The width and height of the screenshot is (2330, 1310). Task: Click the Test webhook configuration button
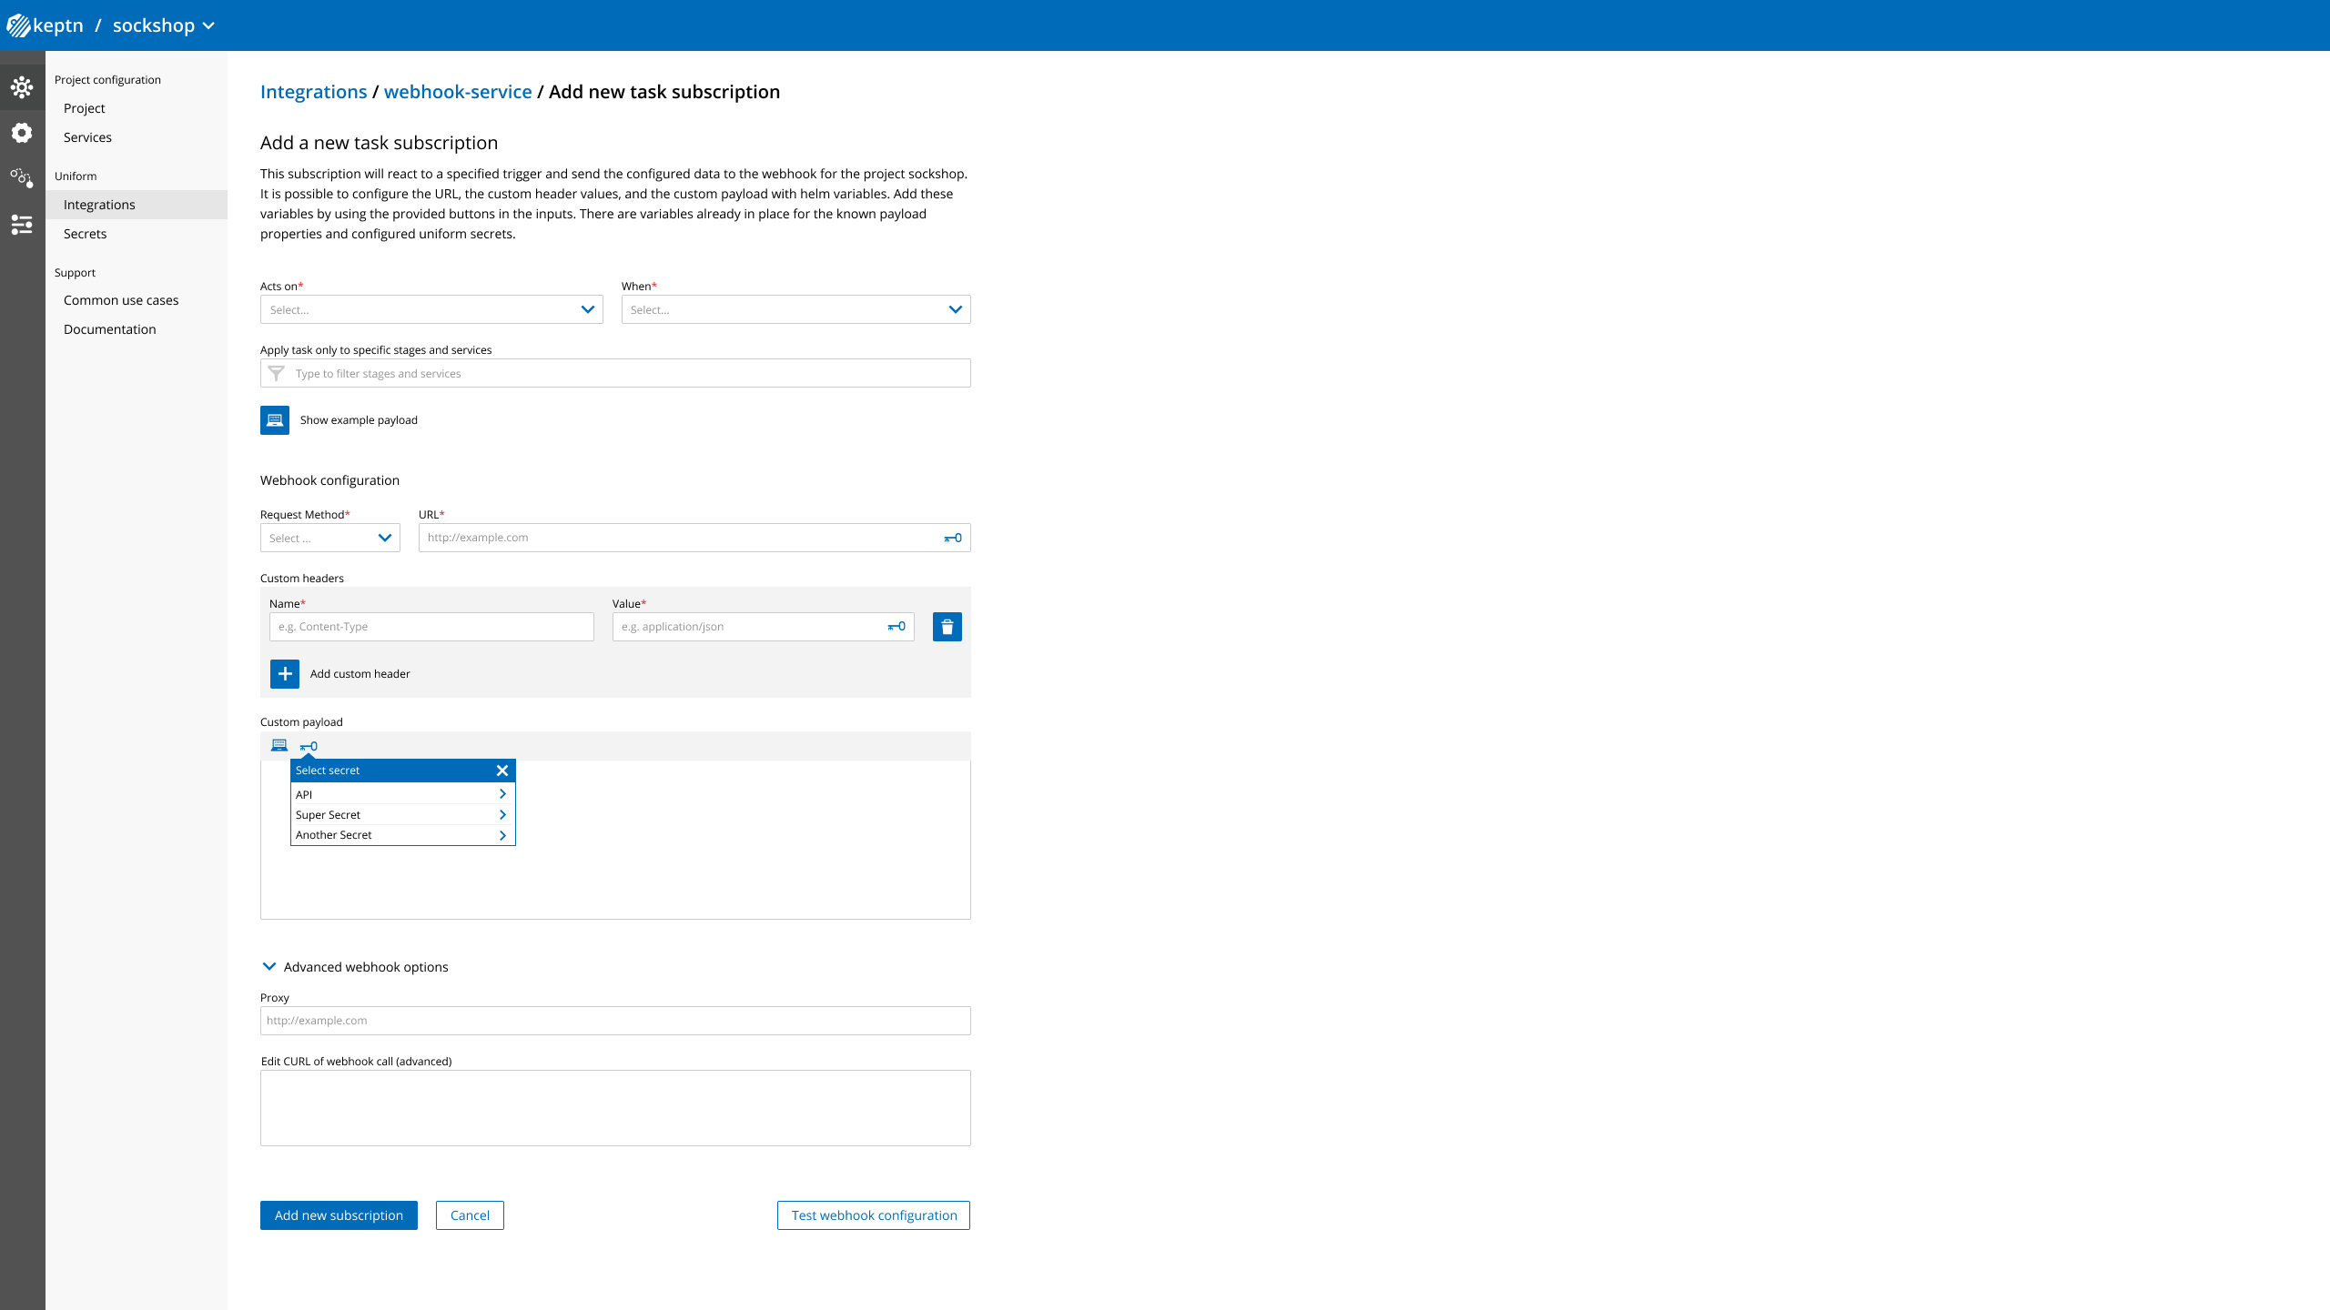coord(873,1214)
